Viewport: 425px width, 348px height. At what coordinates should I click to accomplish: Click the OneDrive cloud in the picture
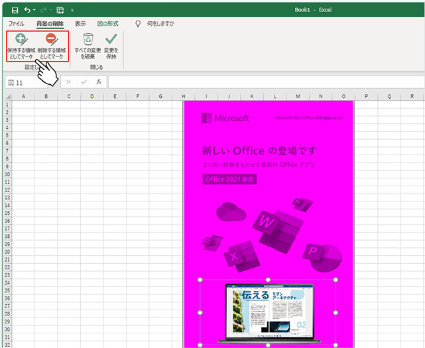coord(231,211)
